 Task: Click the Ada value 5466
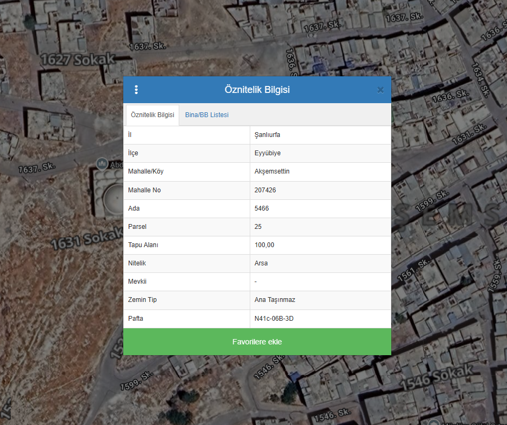(262, 208)
